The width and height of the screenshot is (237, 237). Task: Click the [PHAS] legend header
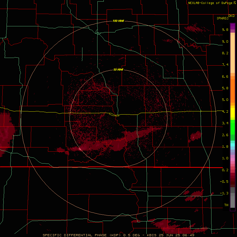[x=223, y=18]
